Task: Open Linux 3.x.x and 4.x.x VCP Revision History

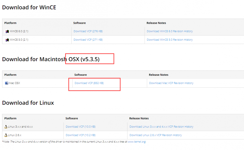Action: coord(161,126)
